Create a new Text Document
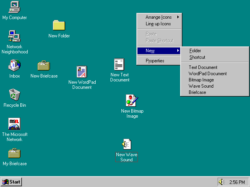Screen dimensions: 250x187 (x=215, y=67)
